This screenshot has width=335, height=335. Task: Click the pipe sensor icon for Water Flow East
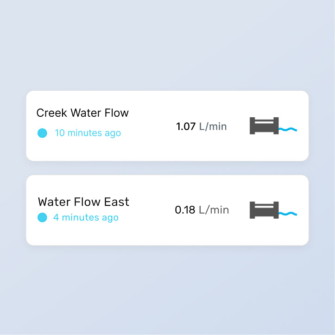click(264, 210)
